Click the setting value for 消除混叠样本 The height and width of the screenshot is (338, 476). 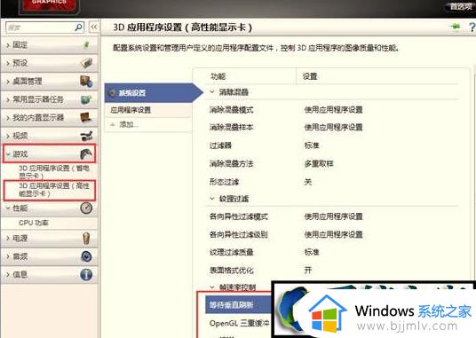click(x=333, y=128)
